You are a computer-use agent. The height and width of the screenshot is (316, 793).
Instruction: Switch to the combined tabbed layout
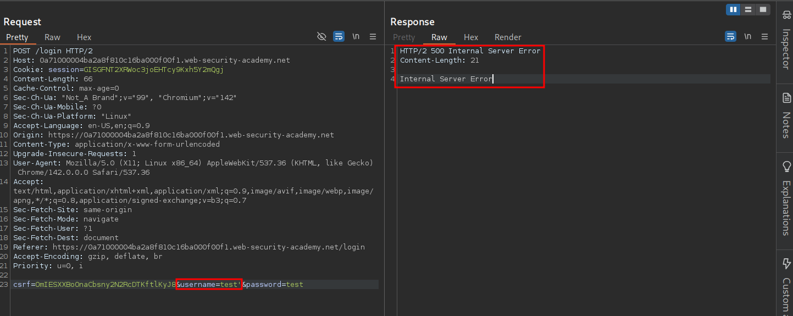point(763,9)
